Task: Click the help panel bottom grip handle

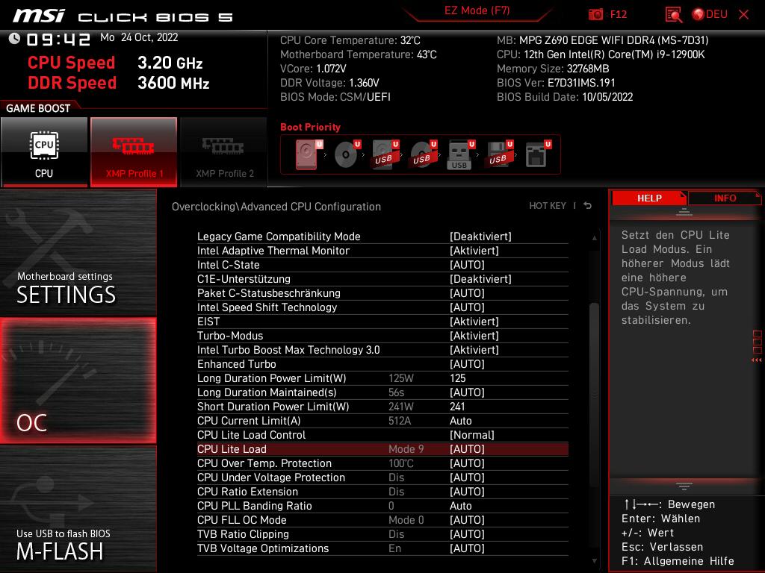Action: [x=684, y=486]
